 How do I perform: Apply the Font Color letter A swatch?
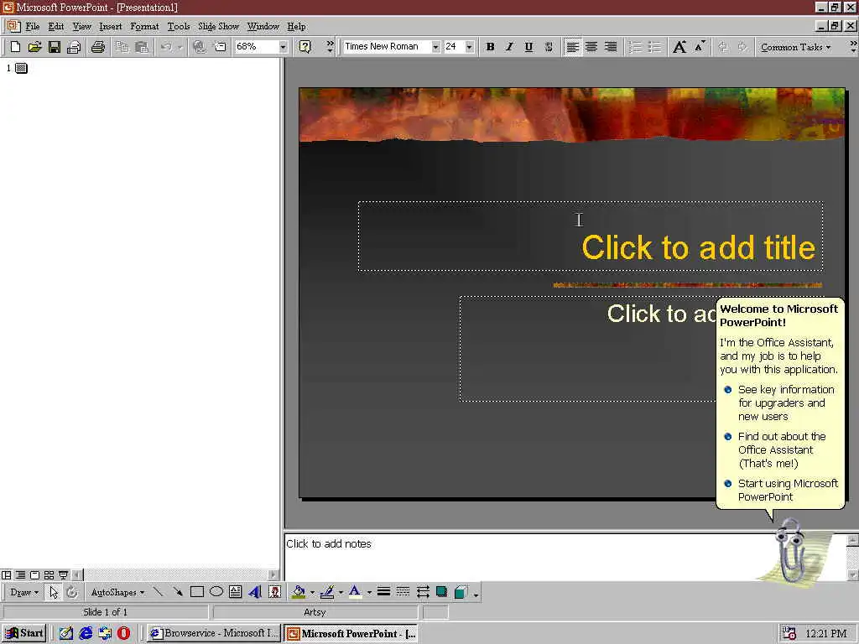click(x=355, y=592)
